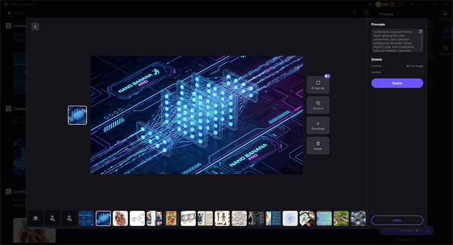
Task: Select the highlighted neural network thumbnail in strip
Action: coord(103,218)
